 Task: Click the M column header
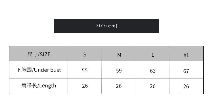pyautogui.click(x=119, y=55)
